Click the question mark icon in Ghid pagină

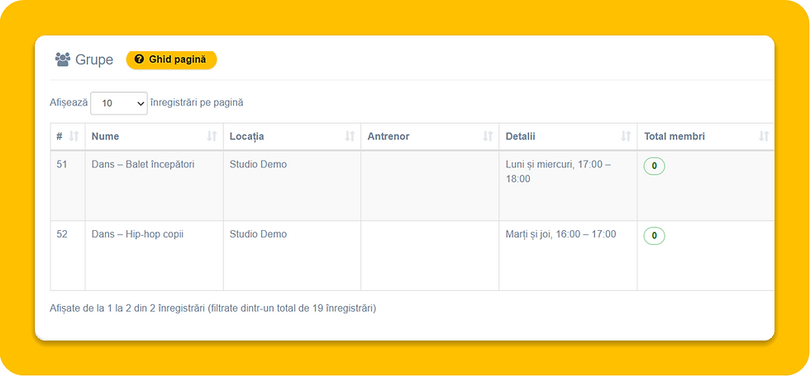point(139,59)
